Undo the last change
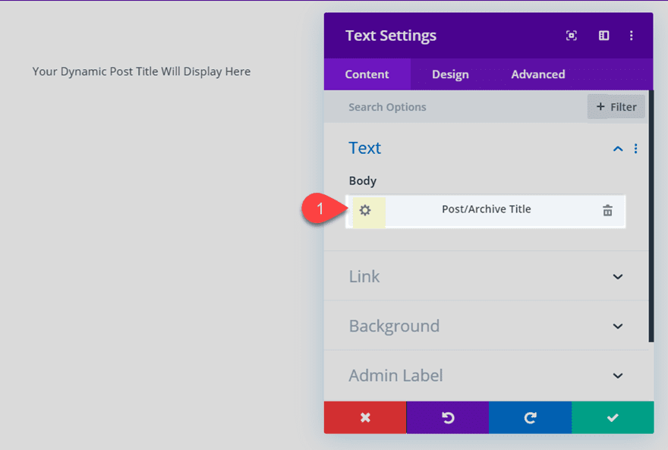 coord(447,417)
